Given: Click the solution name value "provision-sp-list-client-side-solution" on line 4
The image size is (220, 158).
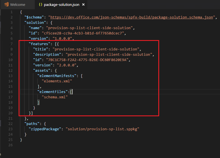Looking at the screenshot, I should click(x=89, y=28).
